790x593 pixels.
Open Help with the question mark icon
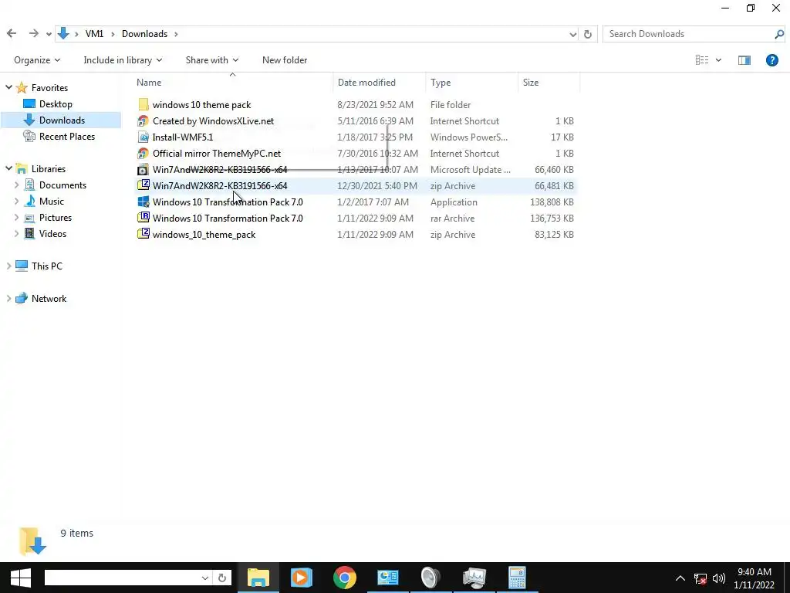tap(771, 60)
